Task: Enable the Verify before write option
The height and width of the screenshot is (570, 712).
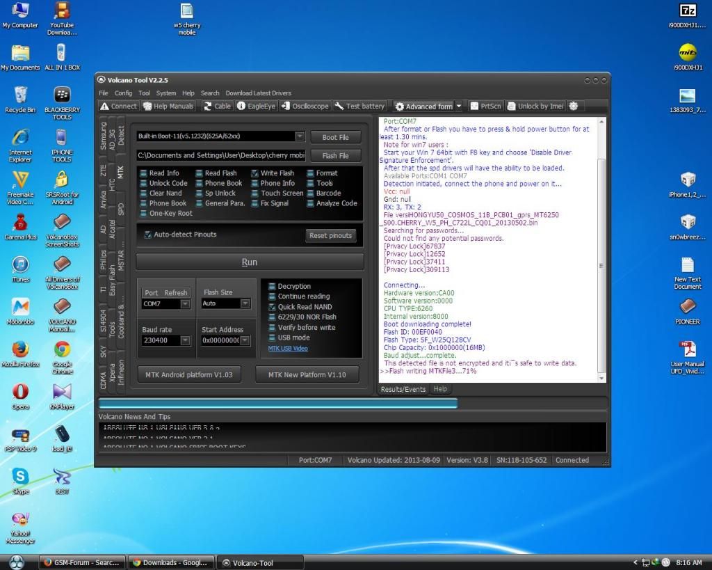Action: [x=272, y=327]
